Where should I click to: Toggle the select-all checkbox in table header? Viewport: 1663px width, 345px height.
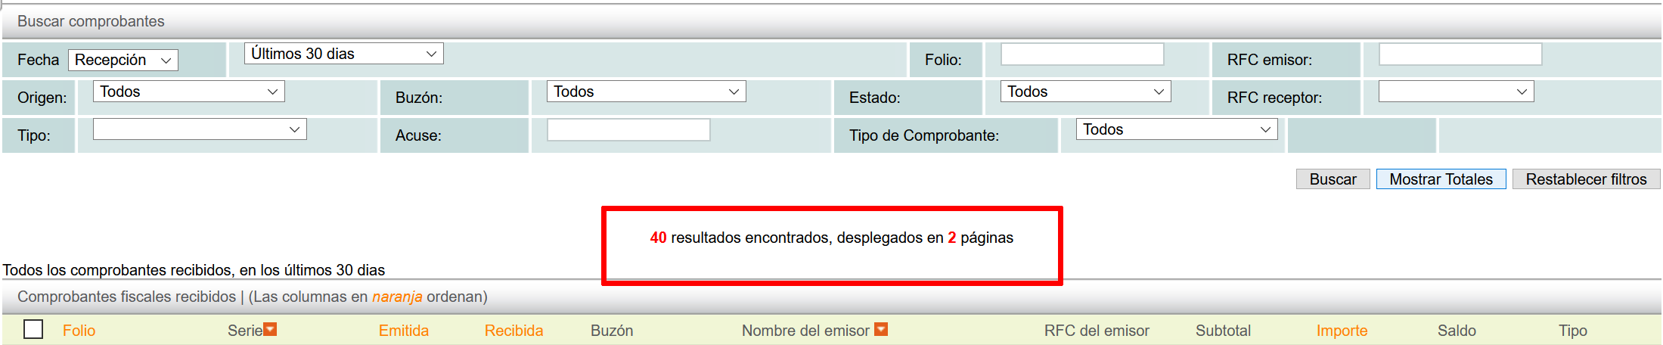pyautogui.click(x=33, y=330)
